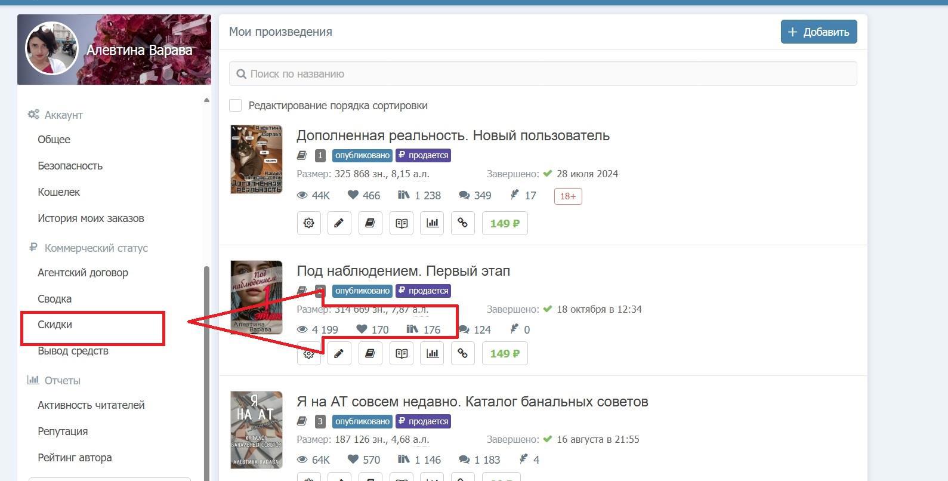Click pencil edit icon for Под наблюдением

coord(339,353)
